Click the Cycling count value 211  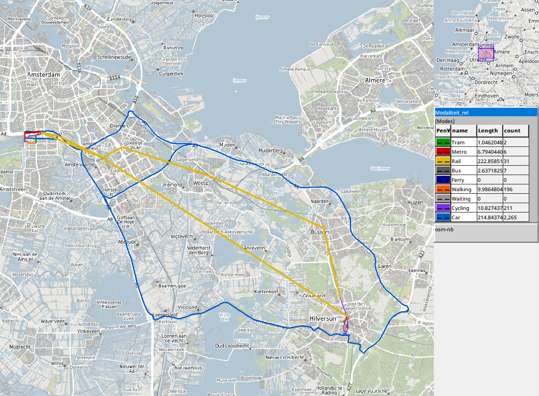516,208
